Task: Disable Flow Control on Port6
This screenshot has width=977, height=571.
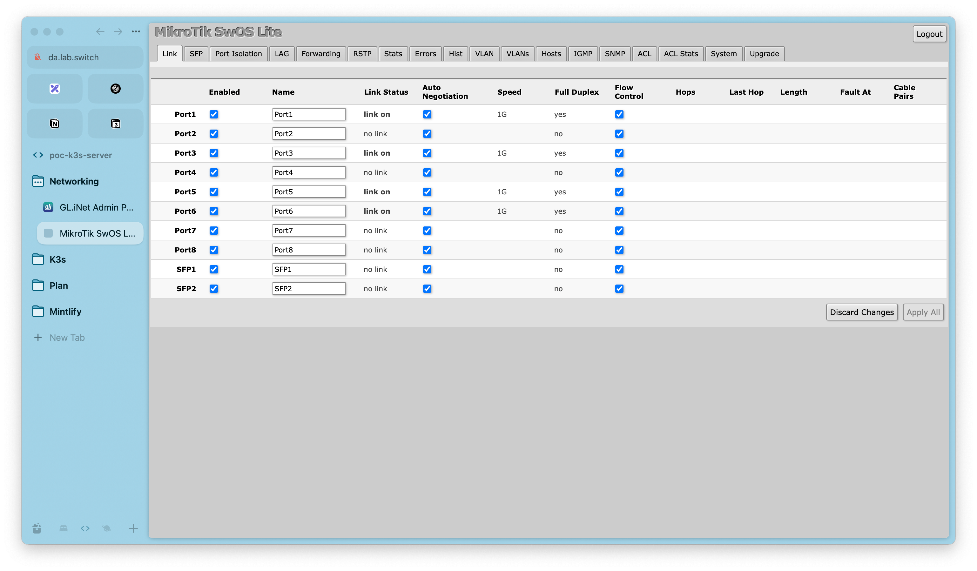Action: coord(619,211)
